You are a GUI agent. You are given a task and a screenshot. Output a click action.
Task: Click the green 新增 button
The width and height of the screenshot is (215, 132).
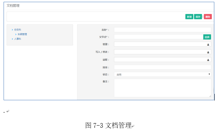tap(189, 17)
